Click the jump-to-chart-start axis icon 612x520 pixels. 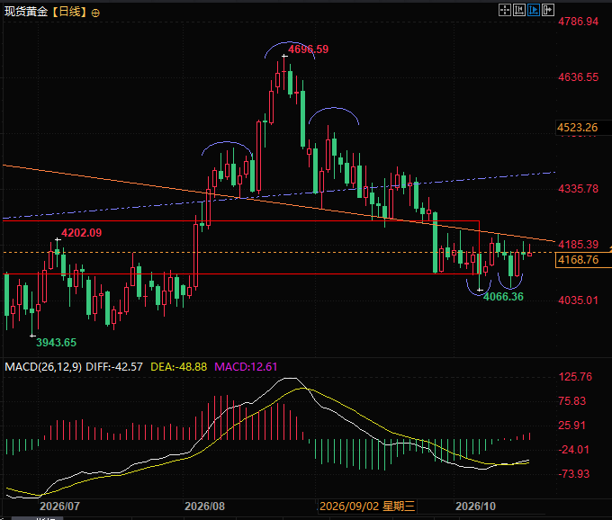point(519,10)
